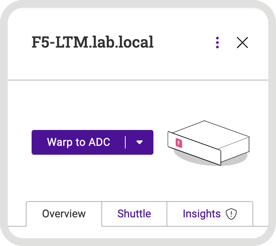This screenshot has height=246, width=276.
Task: Select the Insights tab
Action: pyautogui.click(x=210, y=214)
